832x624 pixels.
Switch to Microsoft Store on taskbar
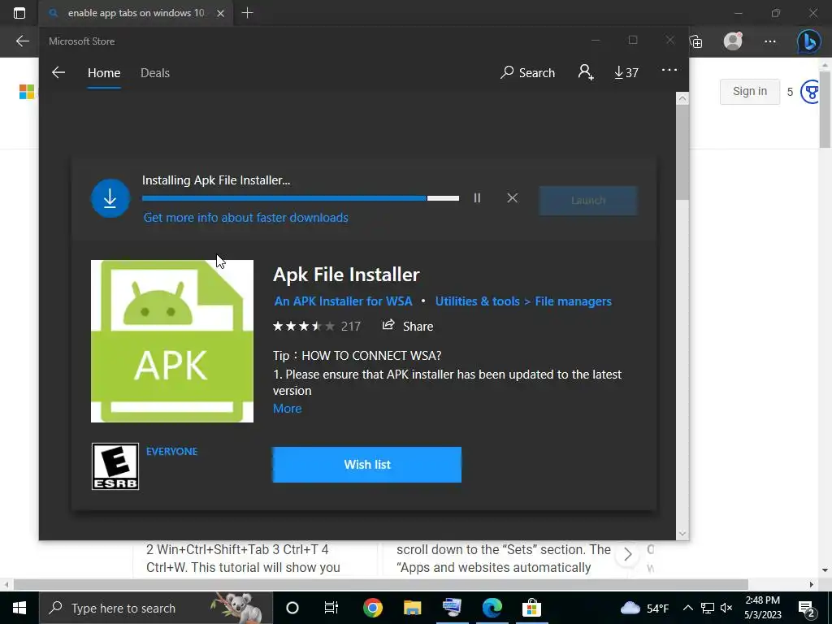click(531, 608)
